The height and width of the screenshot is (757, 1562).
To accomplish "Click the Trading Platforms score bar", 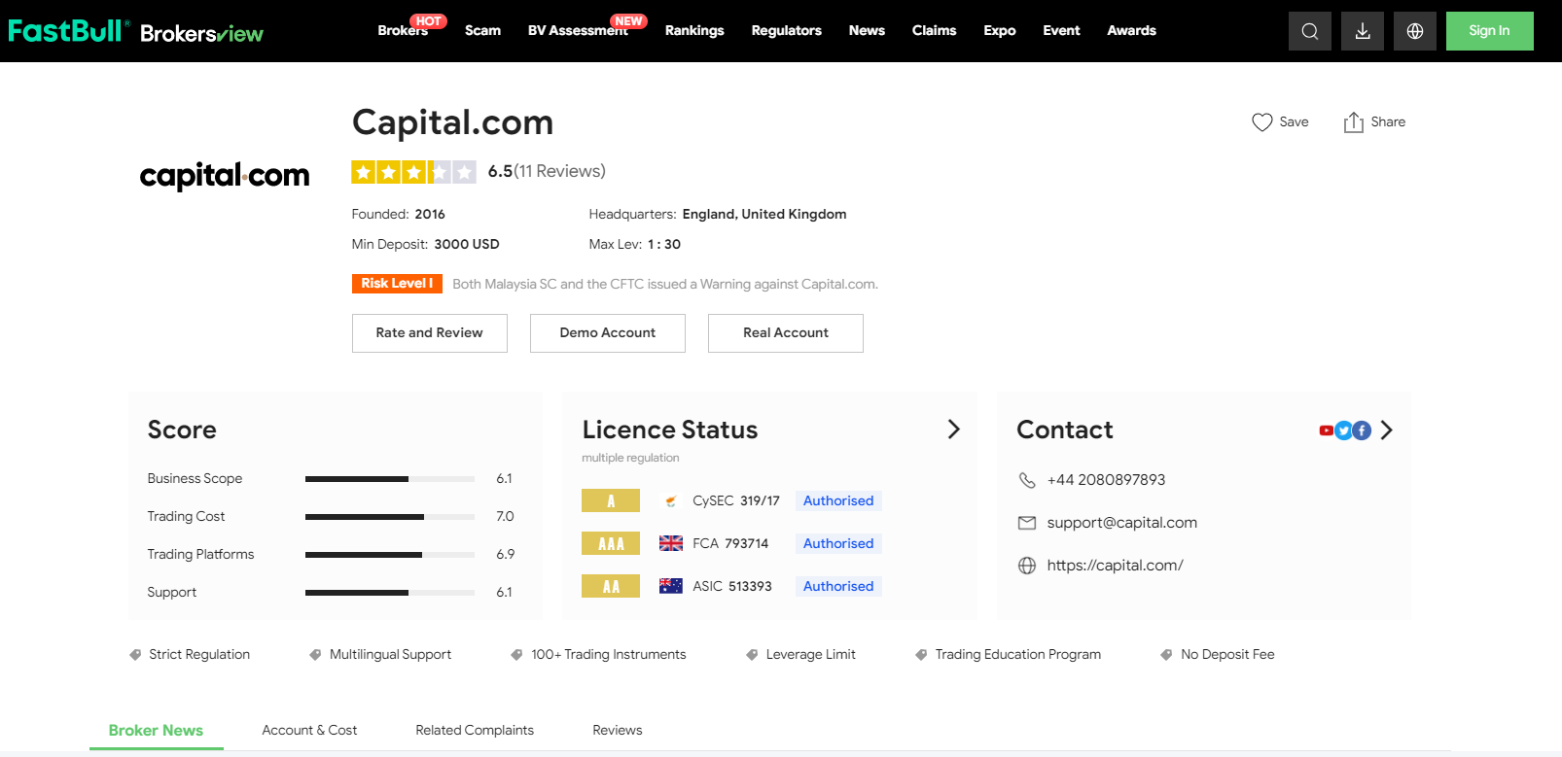I will pyautogui.click(x=390, y=555).
